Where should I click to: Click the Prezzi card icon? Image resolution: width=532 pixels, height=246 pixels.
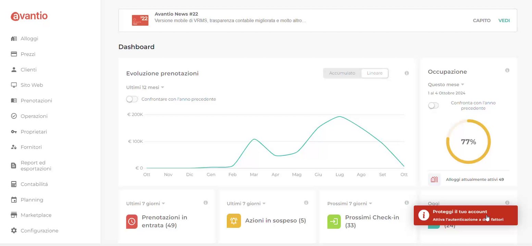[x=14, y=54]
